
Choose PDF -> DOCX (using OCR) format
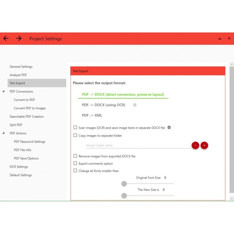point(104,105)
